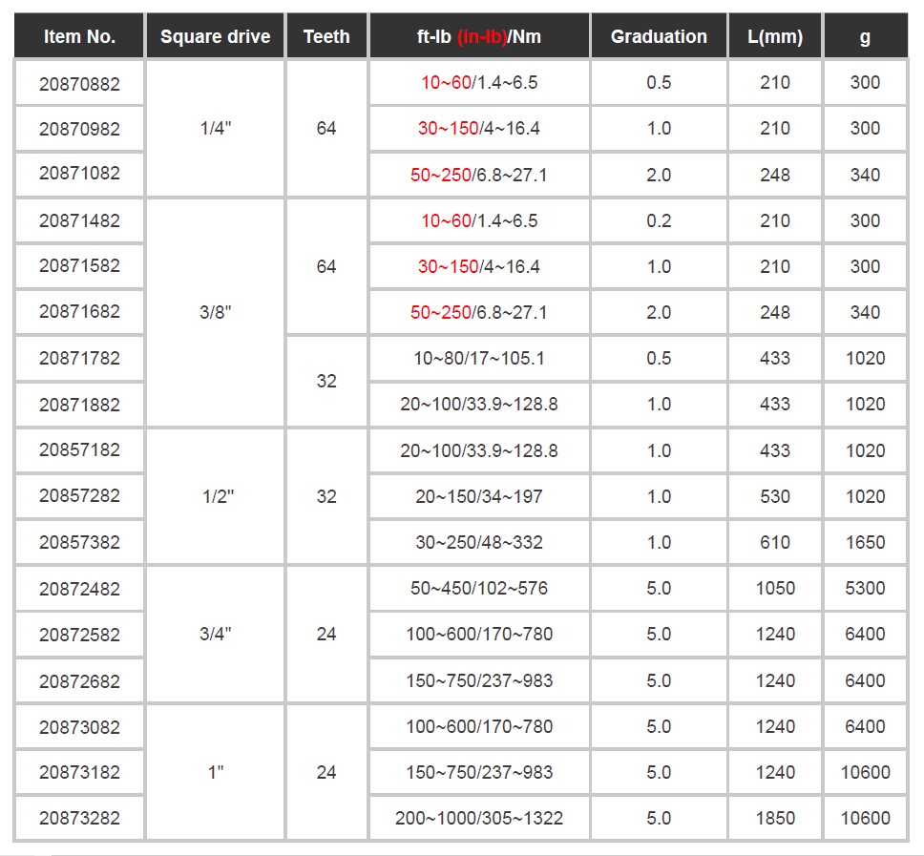Click weight 10600 for item 20873182
This screenshot has width=924, height=856.
point(865,772)
